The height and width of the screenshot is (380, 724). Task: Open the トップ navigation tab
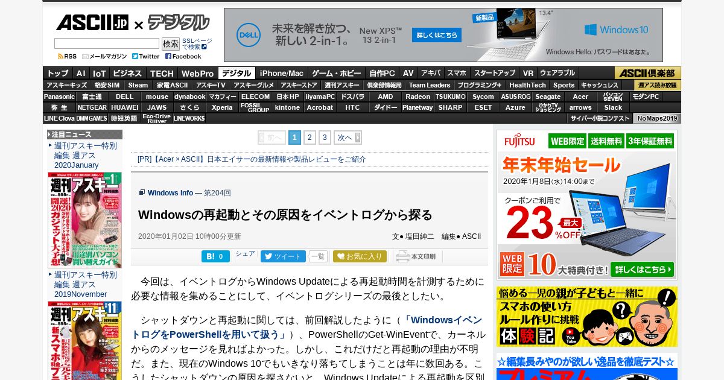(58, 73)
